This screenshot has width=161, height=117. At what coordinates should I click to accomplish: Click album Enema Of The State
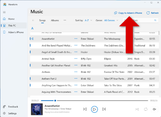coord(114,72)
